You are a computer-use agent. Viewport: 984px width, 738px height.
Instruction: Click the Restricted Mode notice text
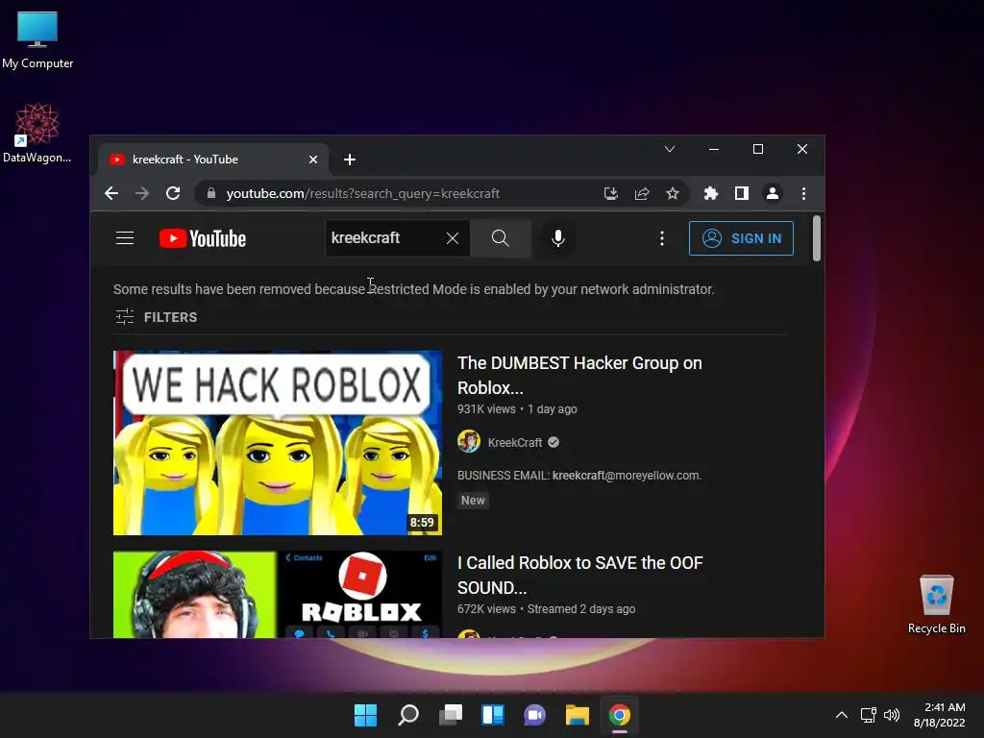tap(413, 289)
